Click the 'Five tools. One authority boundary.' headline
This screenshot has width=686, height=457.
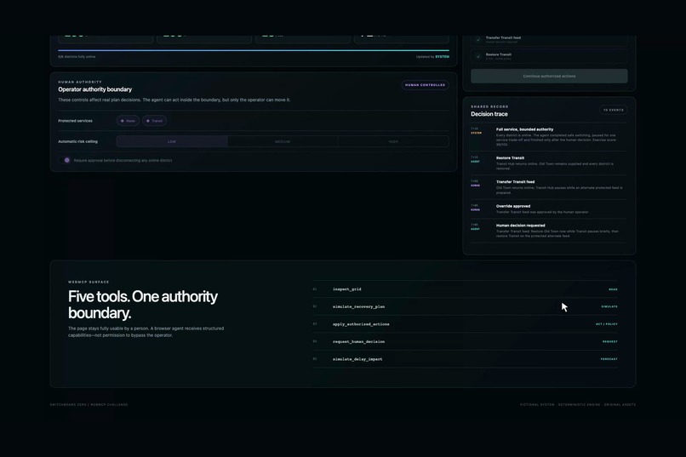click(143, 305)
